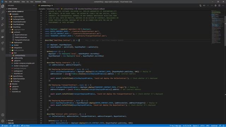Open TransportContract.aes file
This screenshot has height=127, width=226.
point(21,40)
